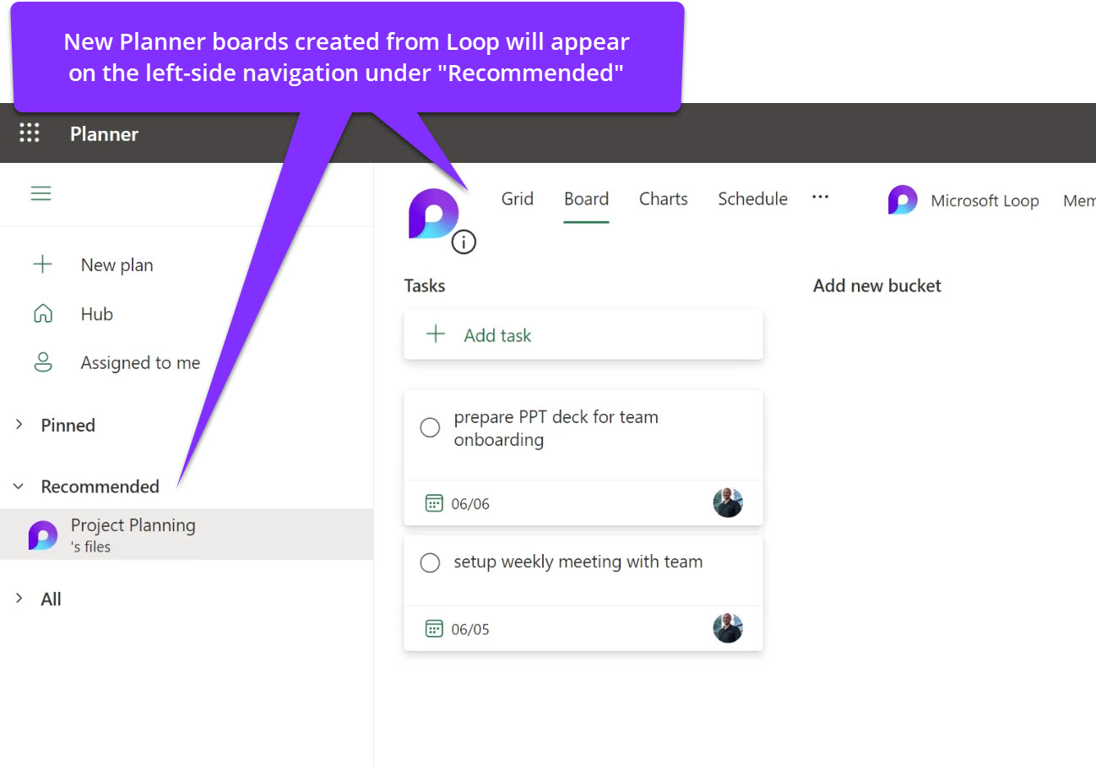The image size is (1096, 766).
Task: Open the Charts view tab
Action: 664,199
